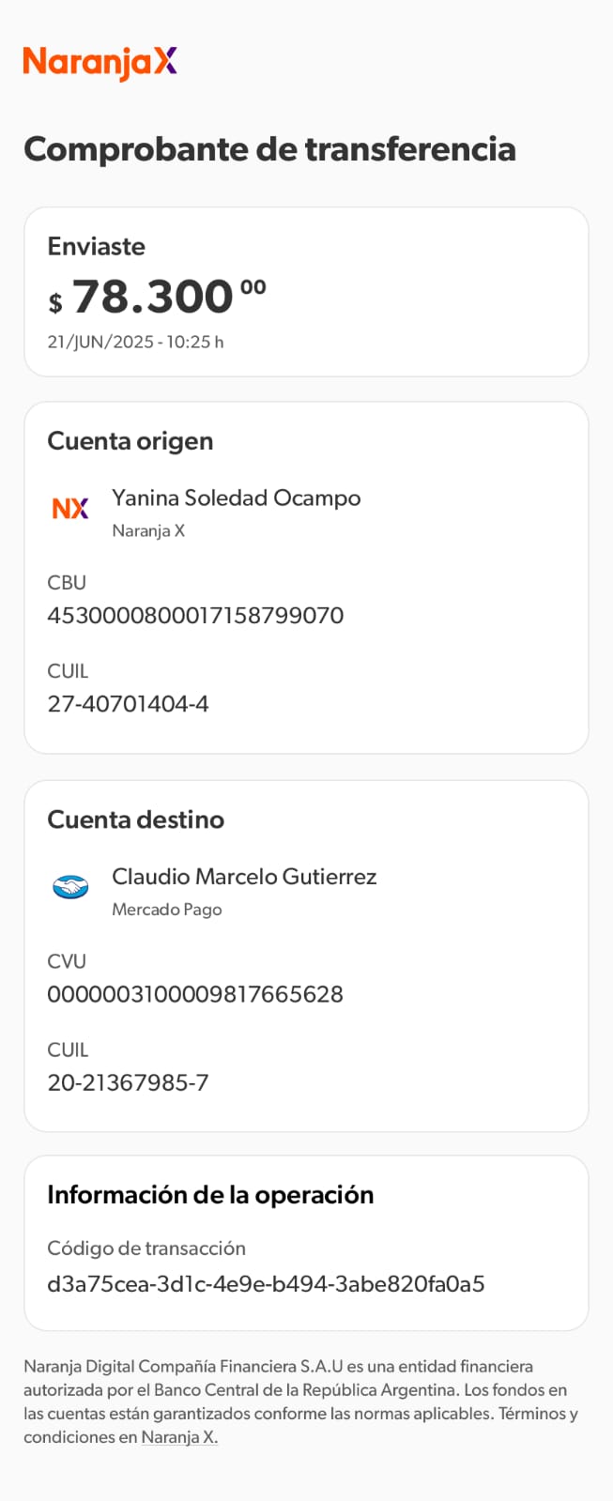The height and width of the screenshot is (1501, 613).
Task: Click the Enviaste label
Action: [97, 246]
